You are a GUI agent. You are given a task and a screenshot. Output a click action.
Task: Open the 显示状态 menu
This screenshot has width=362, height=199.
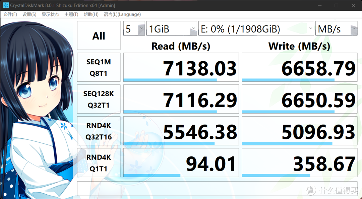pyautogui.click(x=50, y=14)
